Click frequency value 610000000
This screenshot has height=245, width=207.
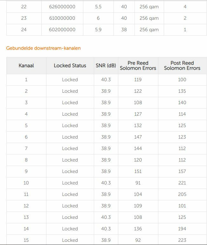[62, 18]
